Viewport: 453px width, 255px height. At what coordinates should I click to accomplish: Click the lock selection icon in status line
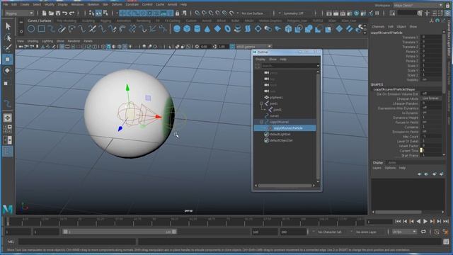(178, 13)
